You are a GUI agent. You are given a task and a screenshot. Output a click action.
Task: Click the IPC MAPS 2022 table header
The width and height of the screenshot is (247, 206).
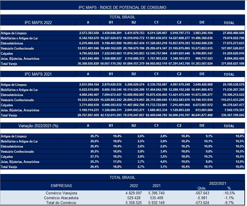[38, 23]
